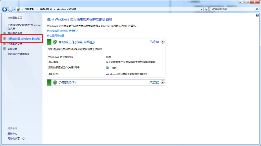Click green shield icon for 家庭或工作(专用)网络
The width and height of the screenshot is (261, 146).
tap(55, 42)
